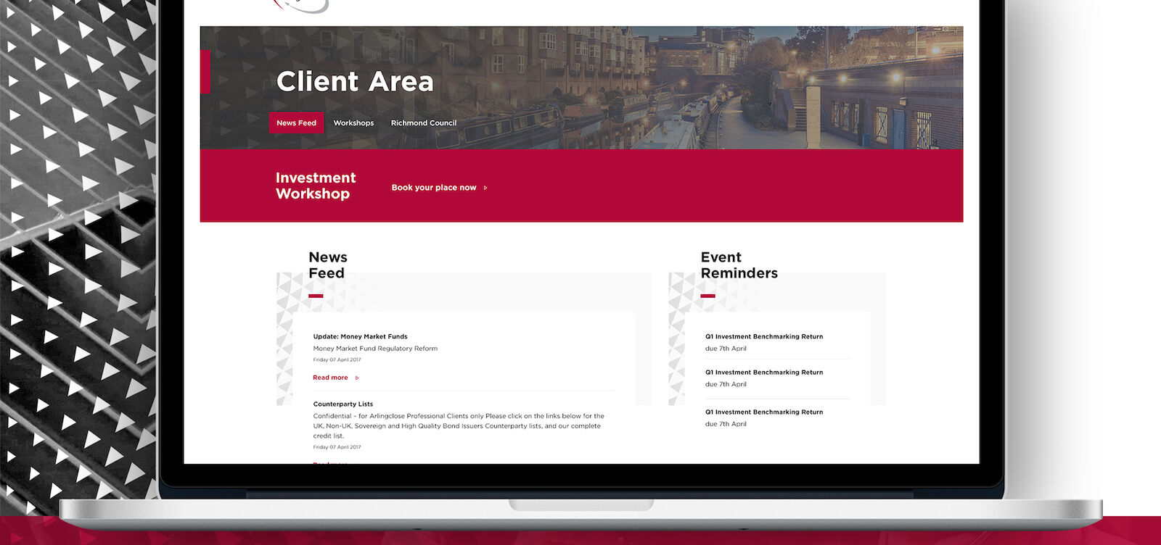Click the 'Book your place now' link
This screenshot has width=1161, height=545.
pos(434,188)
